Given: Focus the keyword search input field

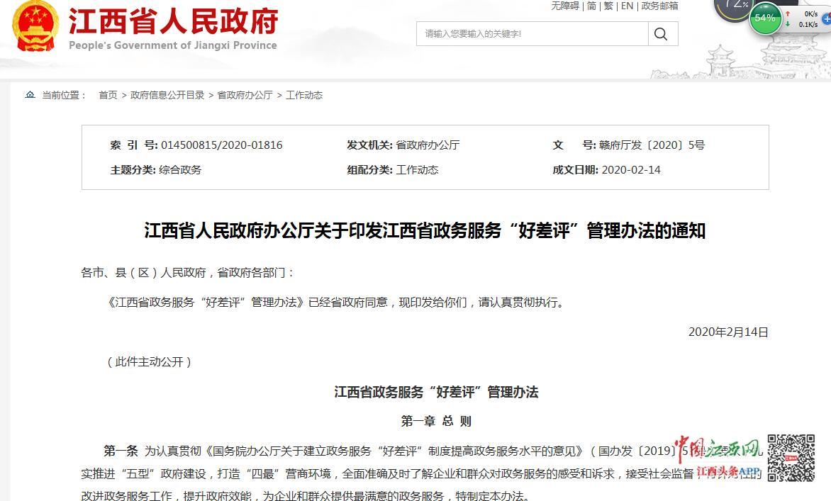Looking at the screenshot, I should [x=532, y=34].
